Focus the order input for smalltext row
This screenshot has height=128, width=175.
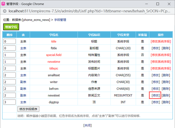[x=9, y=75]
